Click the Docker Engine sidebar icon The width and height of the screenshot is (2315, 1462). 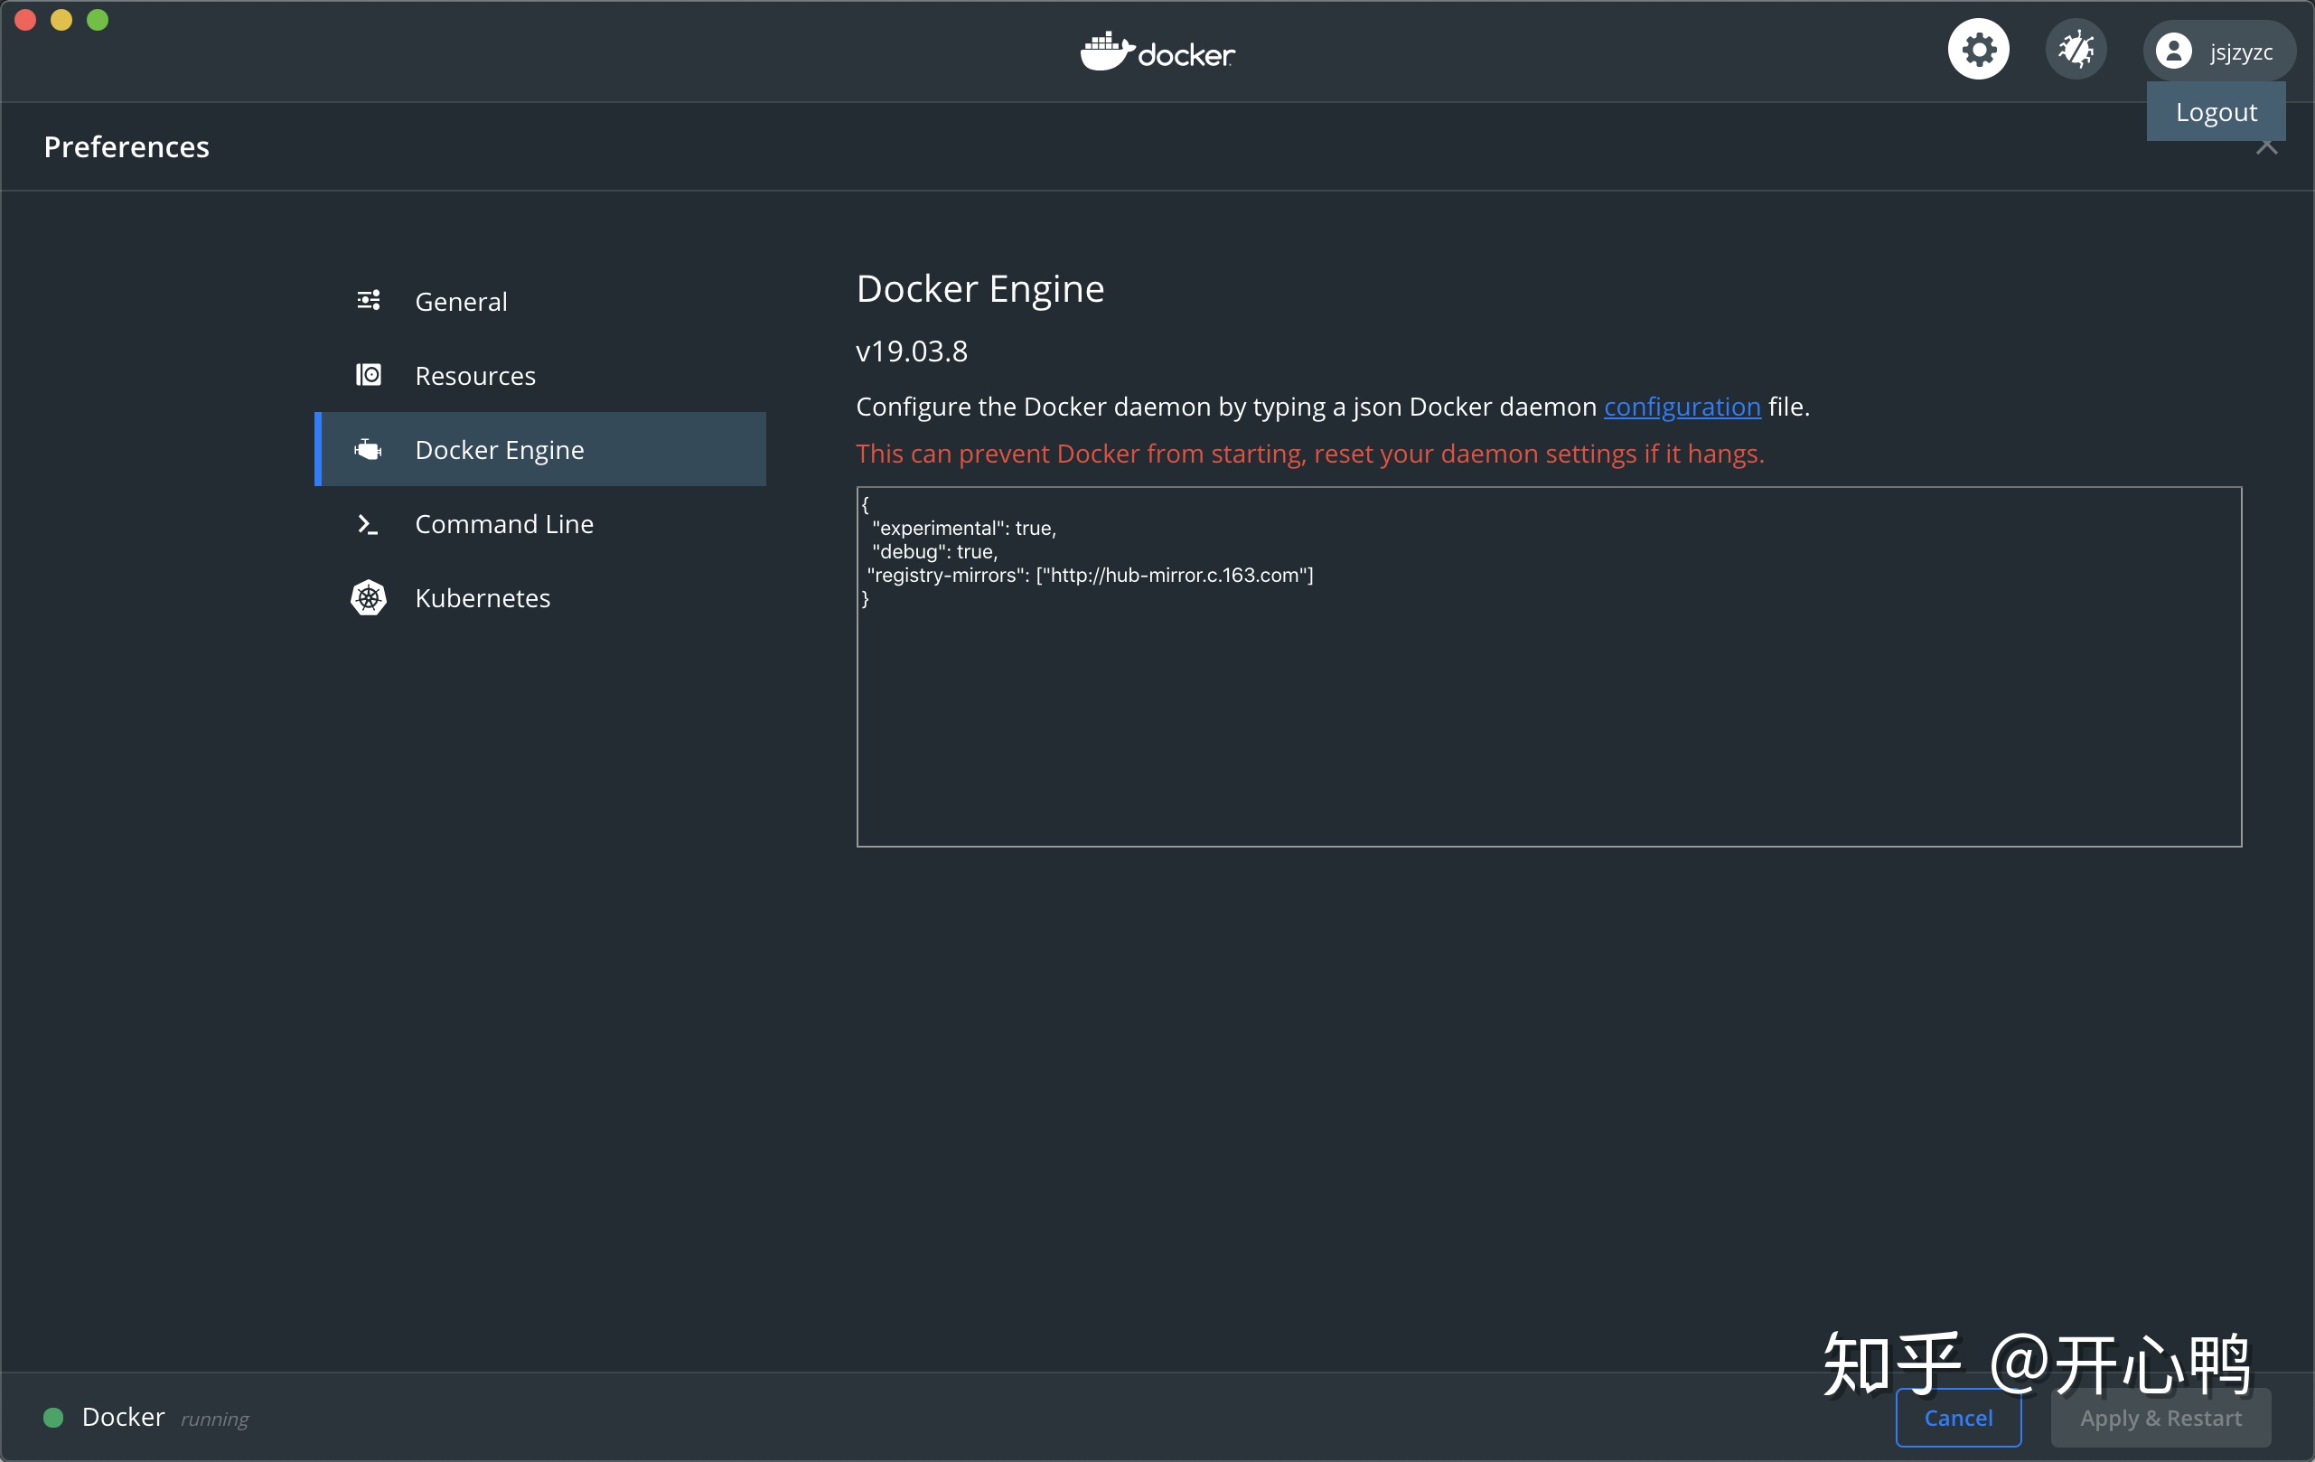coord(368,449)
